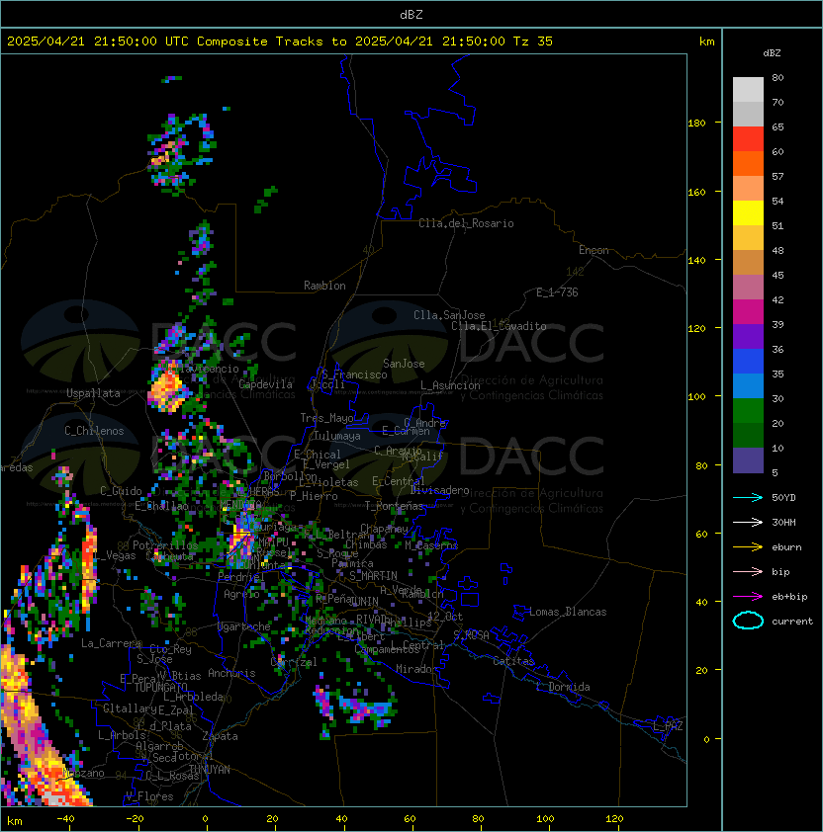The image size is (823, 832).
Task: Click the bright green swatch in dBZ scale
Action: coord(748,411)
